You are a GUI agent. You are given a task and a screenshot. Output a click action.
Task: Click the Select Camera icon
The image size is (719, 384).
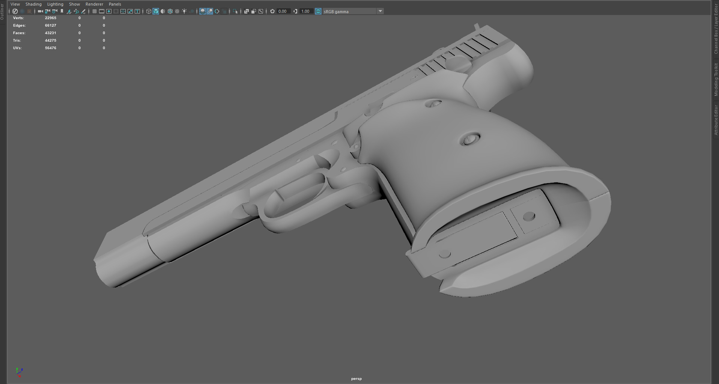41,11
